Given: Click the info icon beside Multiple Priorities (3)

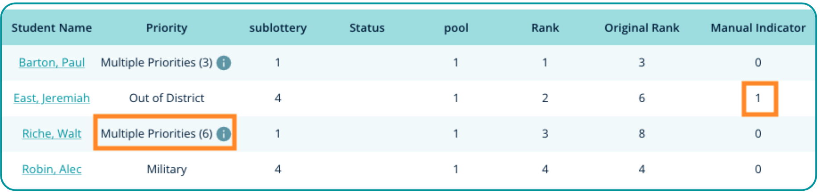Looking at the screenshot, I should click(224, 63).
